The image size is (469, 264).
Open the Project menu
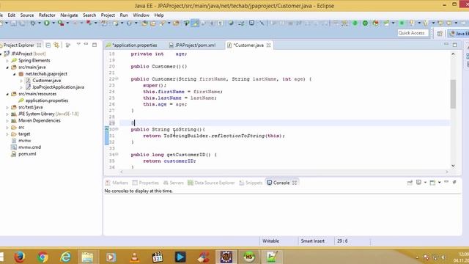point(108,15)
